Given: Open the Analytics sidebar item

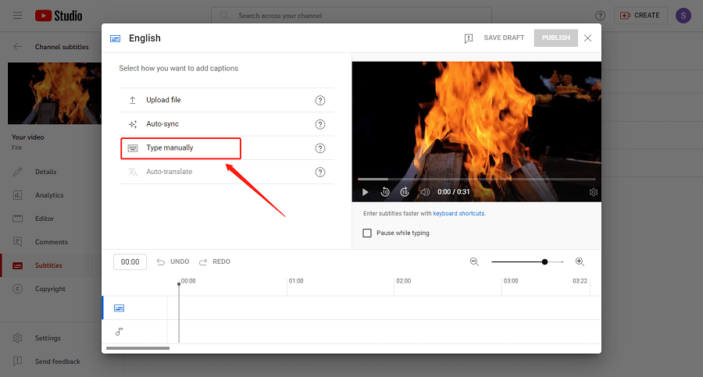Looking at the screenshot, I should coord(49,195).
